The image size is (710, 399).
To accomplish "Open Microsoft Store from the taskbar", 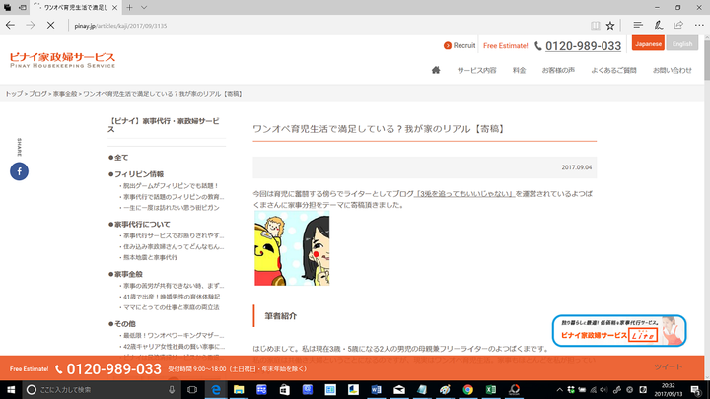I will (x=284, y=389).
